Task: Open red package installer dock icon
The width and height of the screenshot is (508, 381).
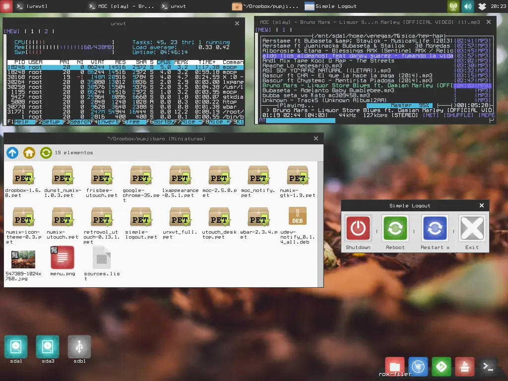Action: (464, 367)
